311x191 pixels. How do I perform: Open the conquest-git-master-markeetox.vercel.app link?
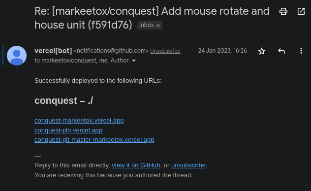pos(94,140)
